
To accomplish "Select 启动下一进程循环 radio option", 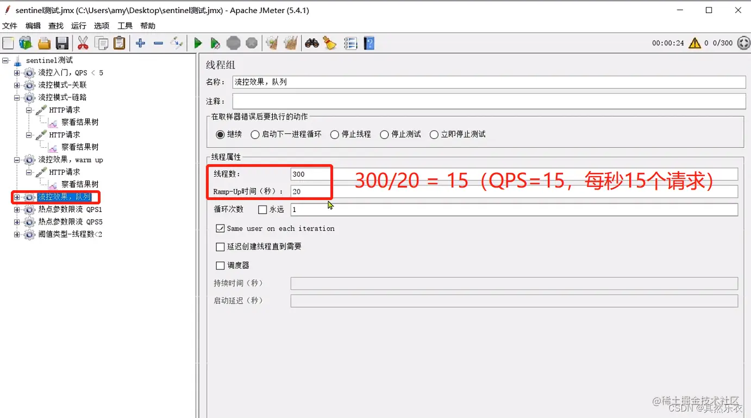I will (x=255, y=134).
